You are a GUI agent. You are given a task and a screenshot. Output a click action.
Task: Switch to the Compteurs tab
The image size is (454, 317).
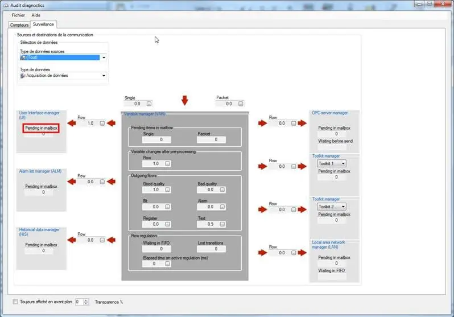tap(19, 25)
